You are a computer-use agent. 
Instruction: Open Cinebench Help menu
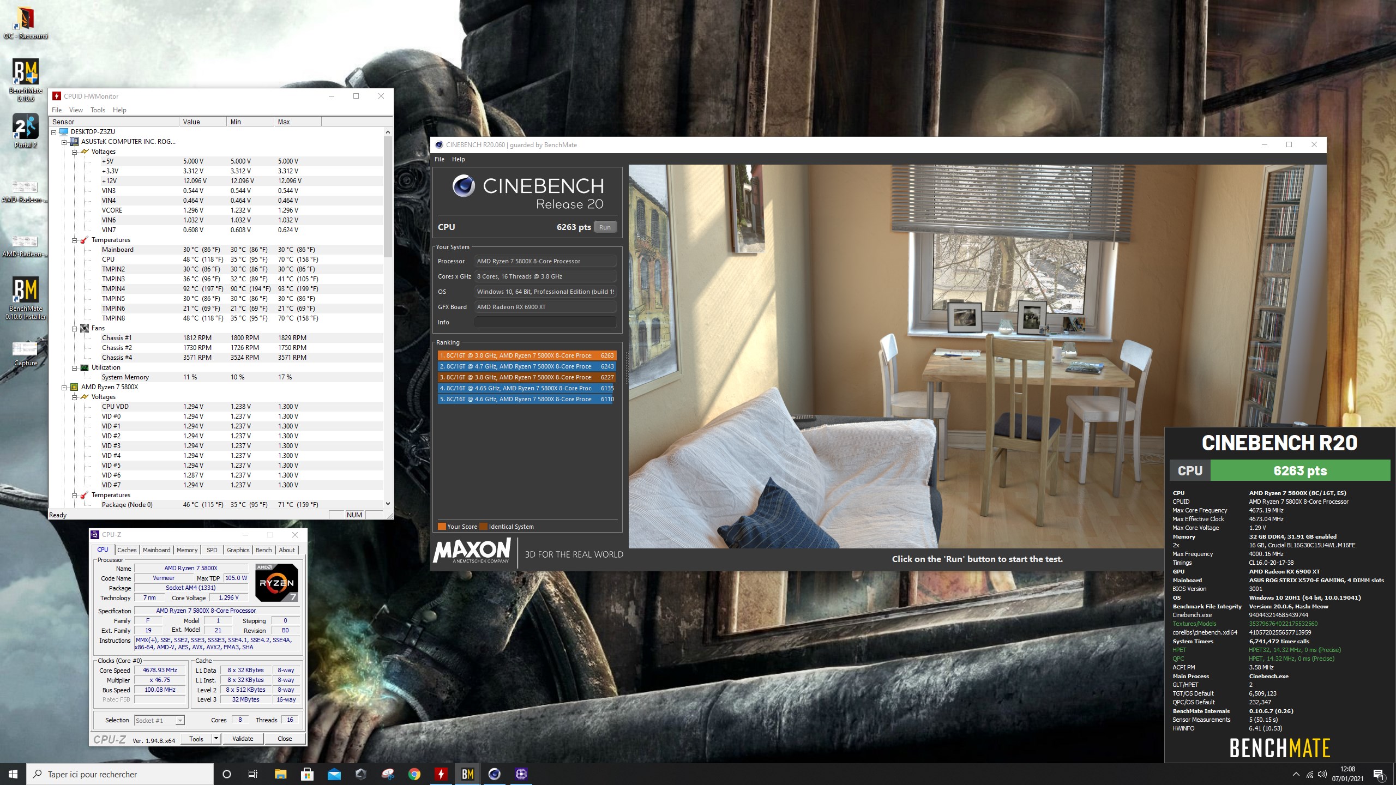459,159
